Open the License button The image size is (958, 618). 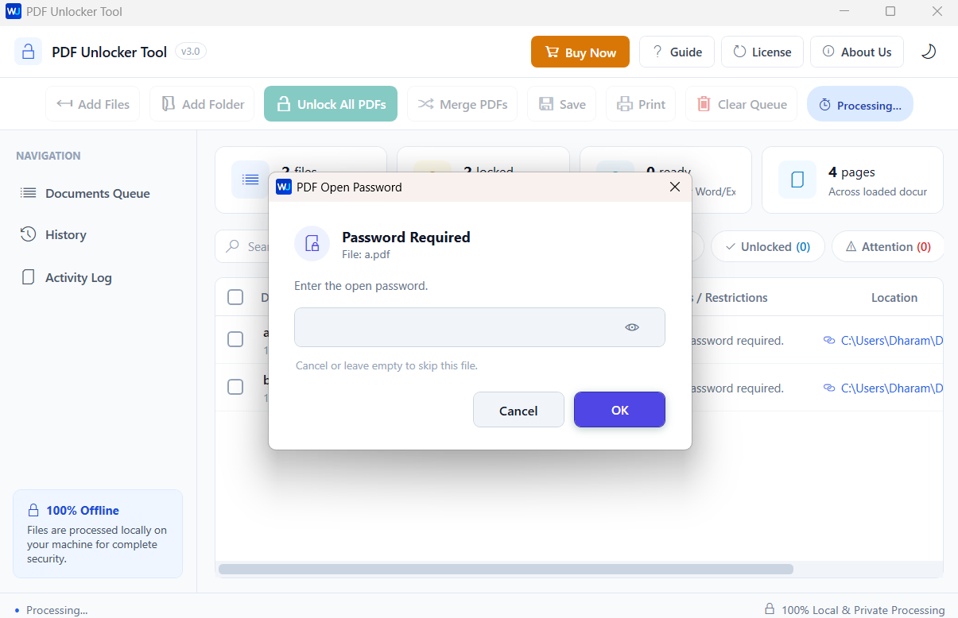coord(762,52)
